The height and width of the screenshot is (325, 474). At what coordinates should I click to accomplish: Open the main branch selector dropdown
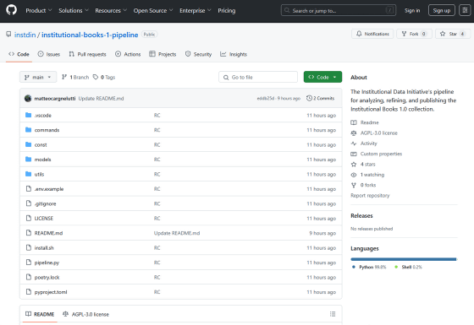pos(38,77)
